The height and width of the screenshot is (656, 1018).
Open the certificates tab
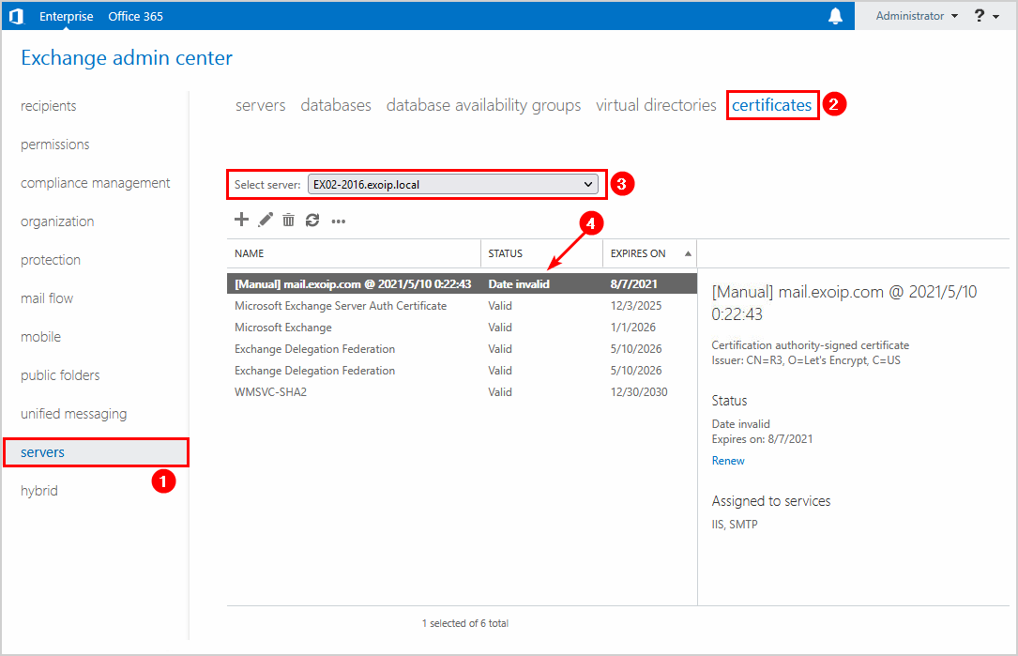[772, 105]
